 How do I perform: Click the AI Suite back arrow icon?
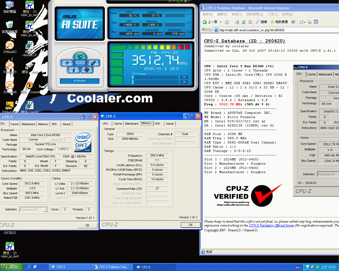coord(170,1)
